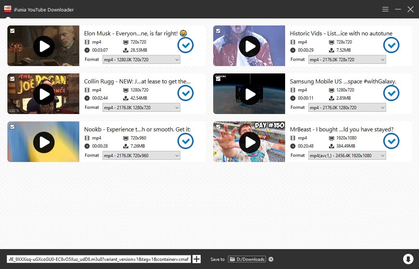Toggle the checkbox on Historic Vids thumbnail
This screenshot has height=269, width=419.
point(218,31)
